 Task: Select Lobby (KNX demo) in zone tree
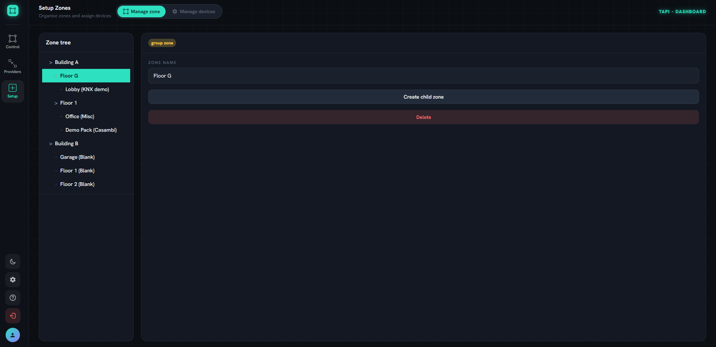point(86,89)
